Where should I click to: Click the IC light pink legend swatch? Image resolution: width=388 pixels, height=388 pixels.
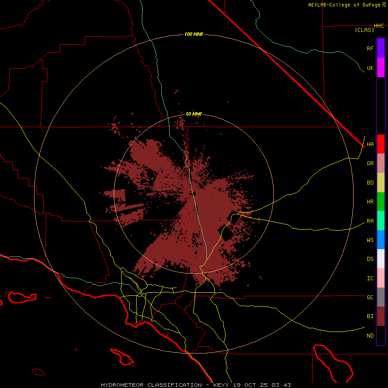pyautogui.click(x=381, y=278)
